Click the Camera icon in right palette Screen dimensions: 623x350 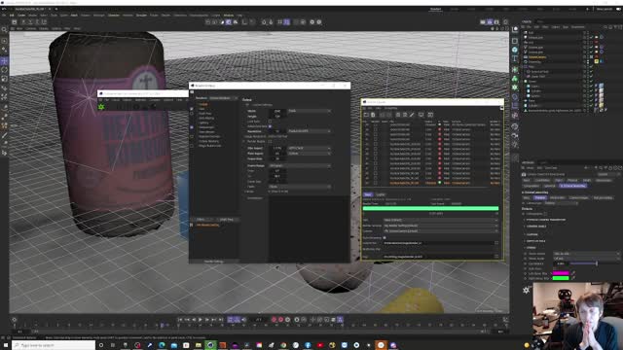[515, 136]
